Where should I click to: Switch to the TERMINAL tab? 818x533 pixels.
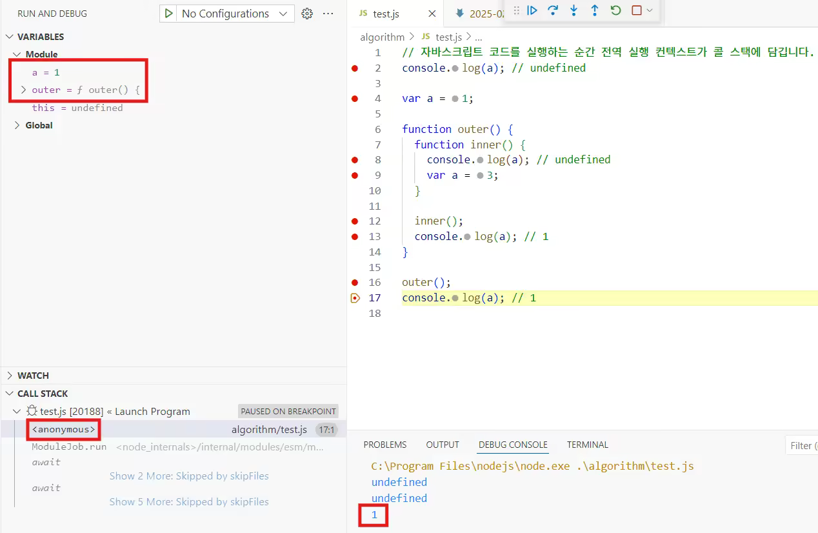tap(587, 445)
